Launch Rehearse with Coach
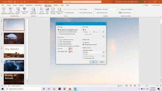This screenshot has height=91, width=162. pos(33,11)
